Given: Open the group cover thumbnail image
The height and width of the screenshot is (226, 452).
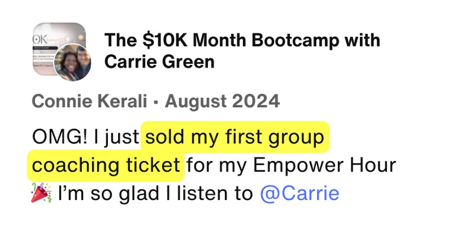Looking at the screenshot, I should [59, 48].
